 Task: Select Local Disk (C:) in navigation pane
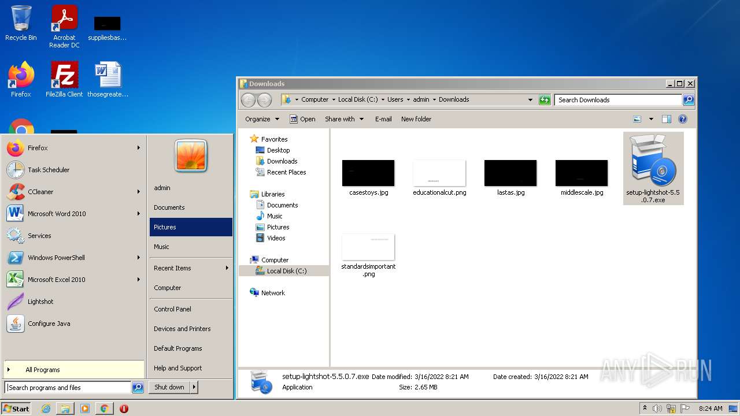pos(281,271)
